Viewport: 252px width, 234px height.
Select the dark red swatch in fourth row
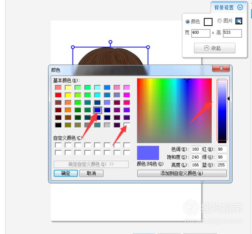coord(58,110)
